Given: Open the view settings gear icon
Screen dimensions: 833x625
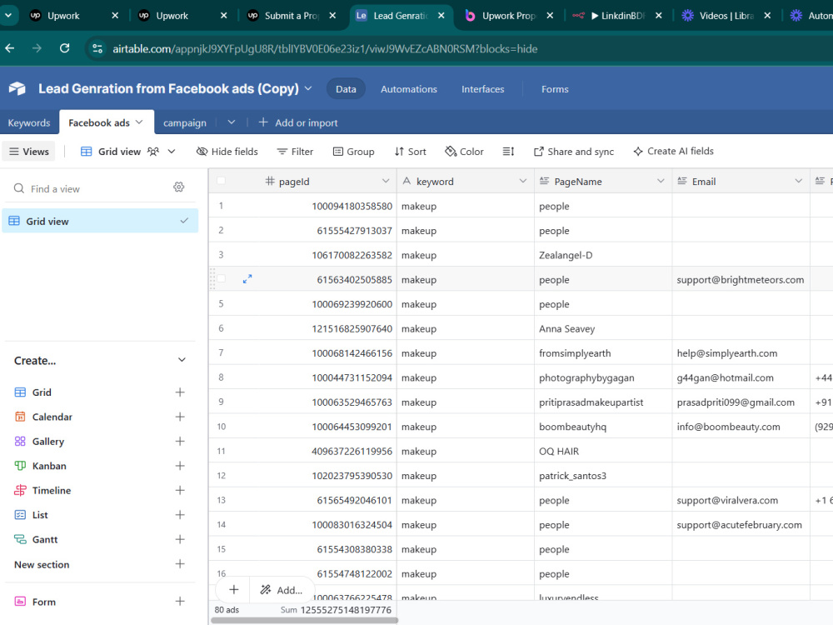Looking at the screenshot, I should coord(178,187).
